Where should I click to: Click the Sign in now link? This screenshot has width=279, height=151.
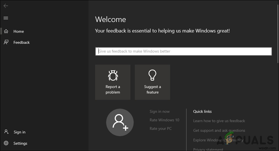coord(160,111)
